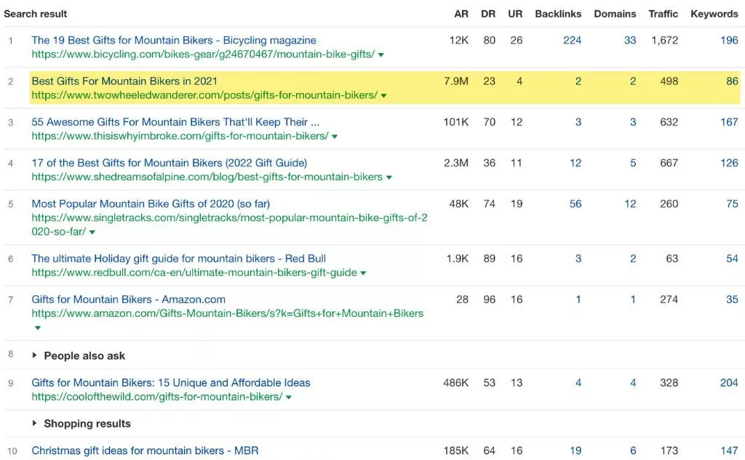Screen dimensions: 745x460
Task: Click the 224 backlinks count for Bicycling
Action: (x=572, y=40)
